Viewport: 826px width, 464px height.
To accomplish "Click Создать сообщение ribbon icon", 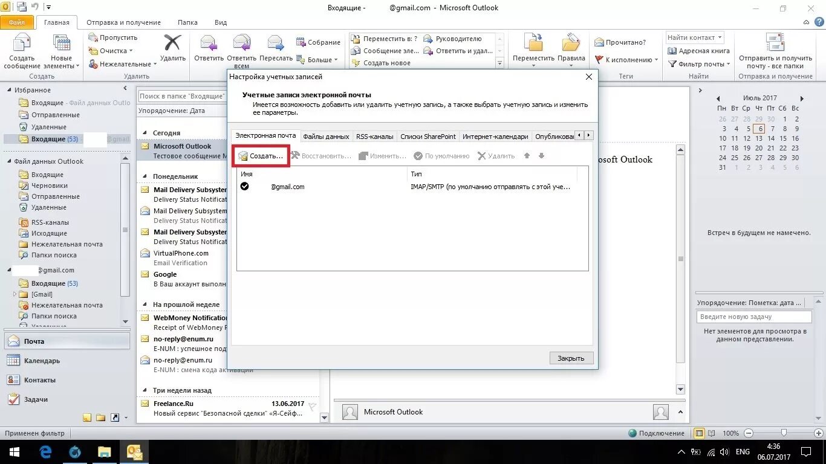I will pyautogui.click(x=22, y=51).
